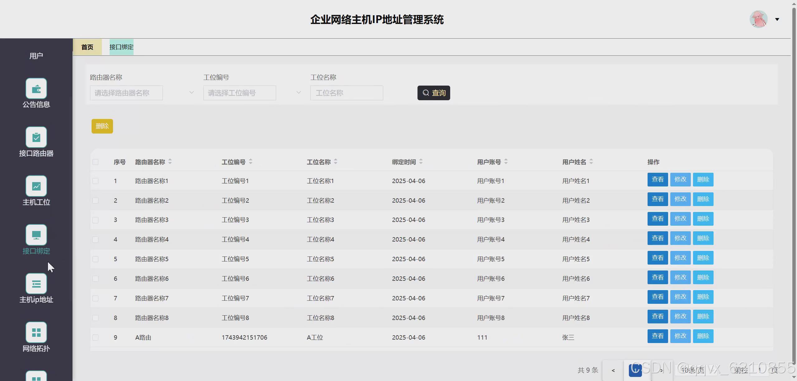
Task: Click the user avatar picture
Action: (x=758, y=19)
